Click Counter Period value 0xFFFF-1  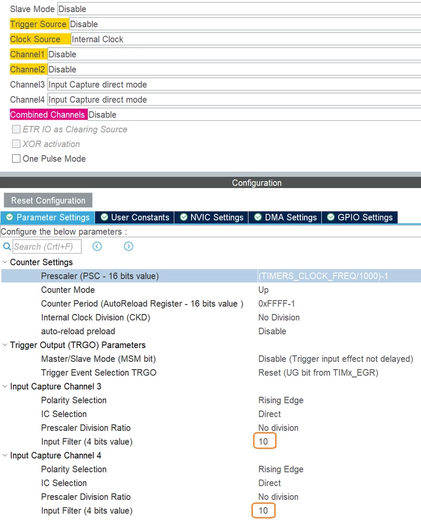click(276, 303)
